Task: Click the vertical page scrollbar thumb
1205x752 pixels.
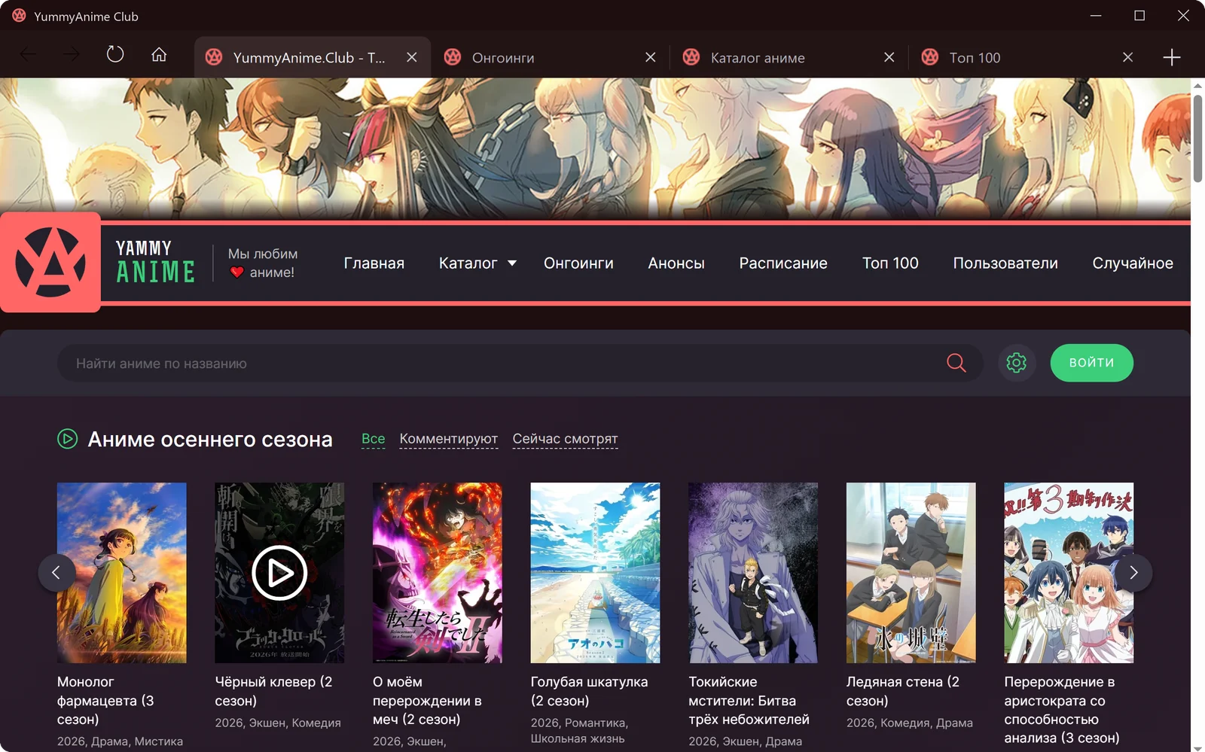Action: [x=1197, y=137]
